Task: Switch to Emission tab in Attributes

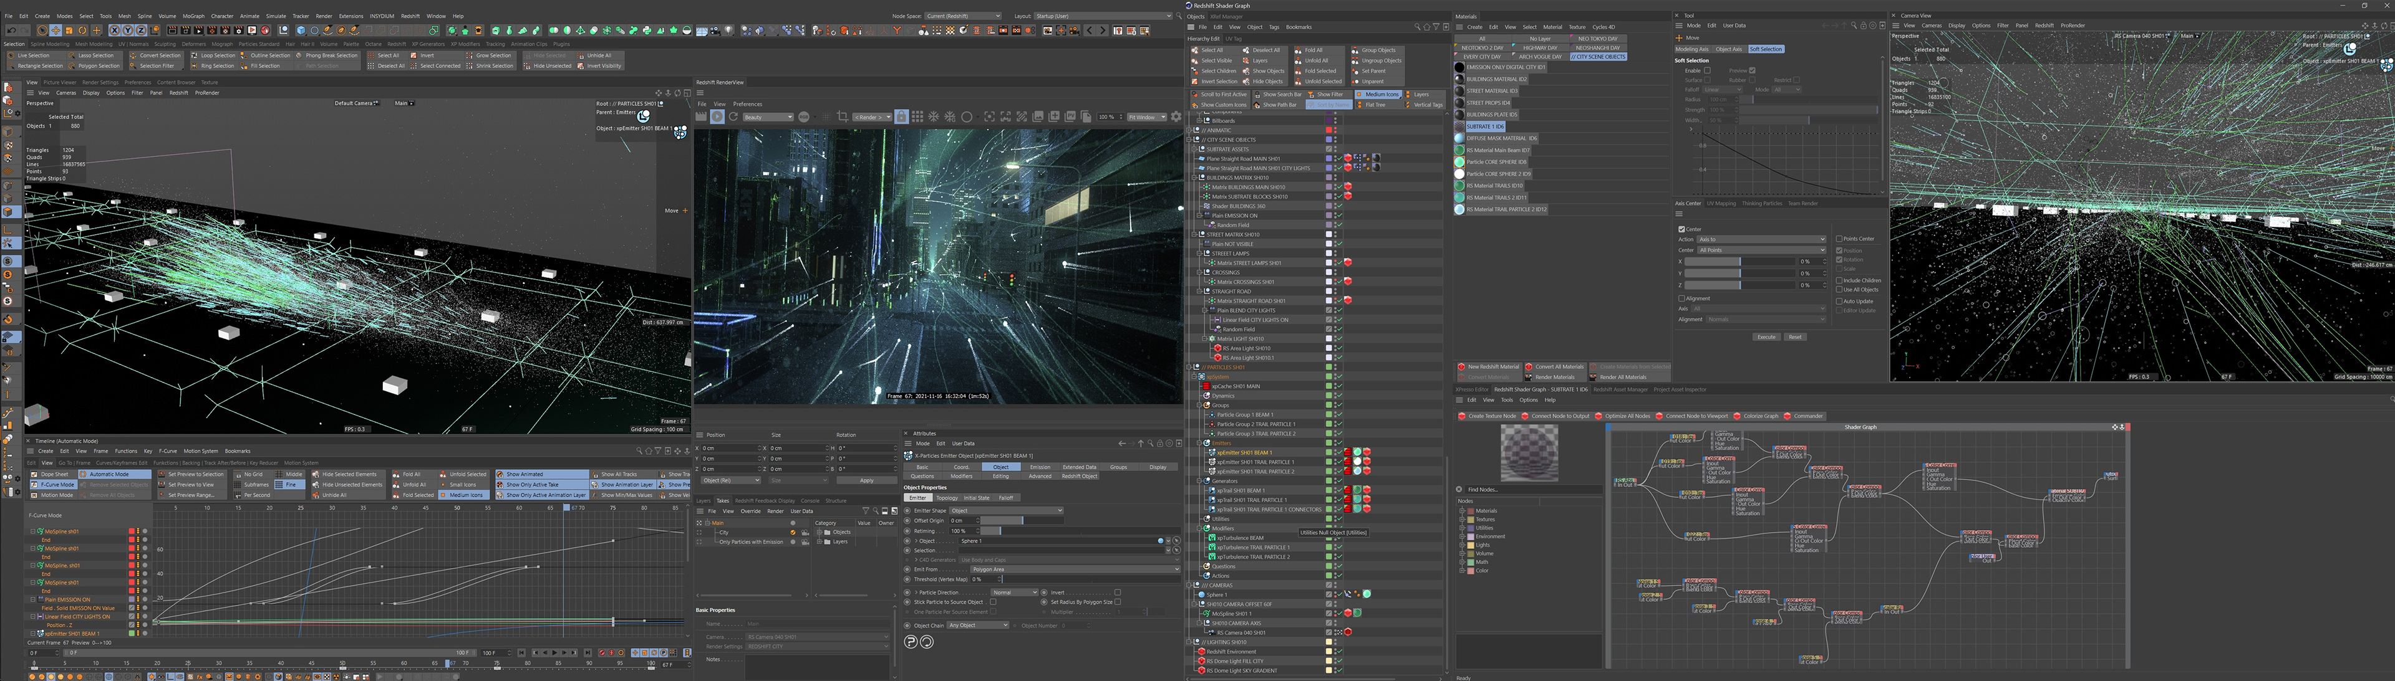Action: (1040, 467)
